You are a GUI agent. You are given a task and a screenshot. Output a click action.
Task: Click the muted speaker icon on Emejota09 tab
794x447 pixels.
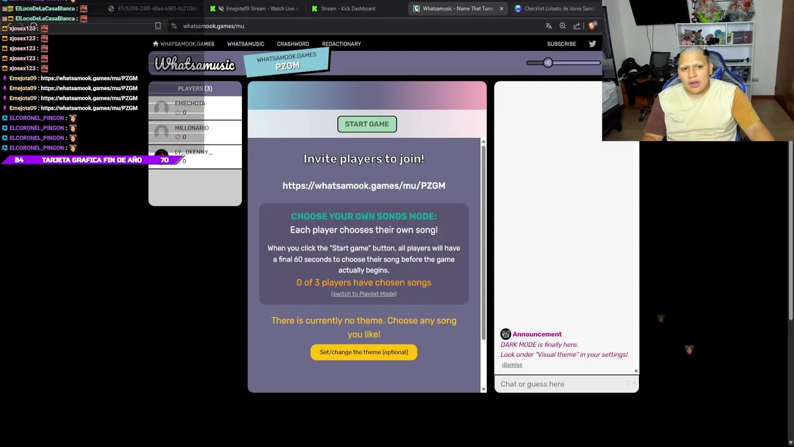[221, 9]
